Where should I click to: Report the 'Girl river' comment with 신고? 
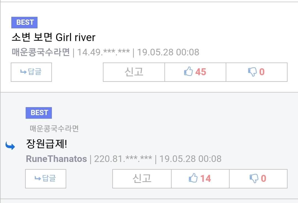pos(134,72)
